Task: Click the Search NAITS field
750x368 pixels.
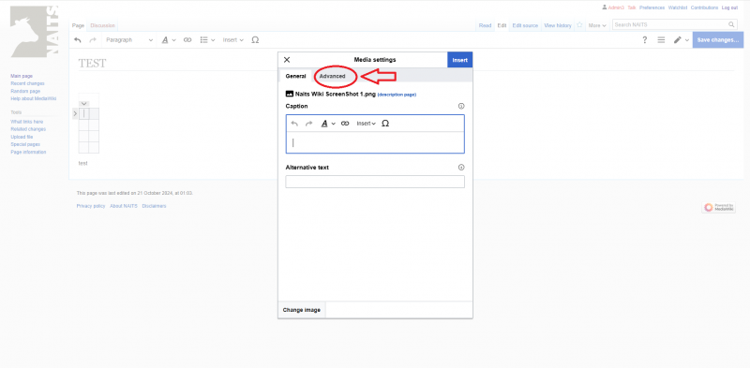Action: coord(669,24)
